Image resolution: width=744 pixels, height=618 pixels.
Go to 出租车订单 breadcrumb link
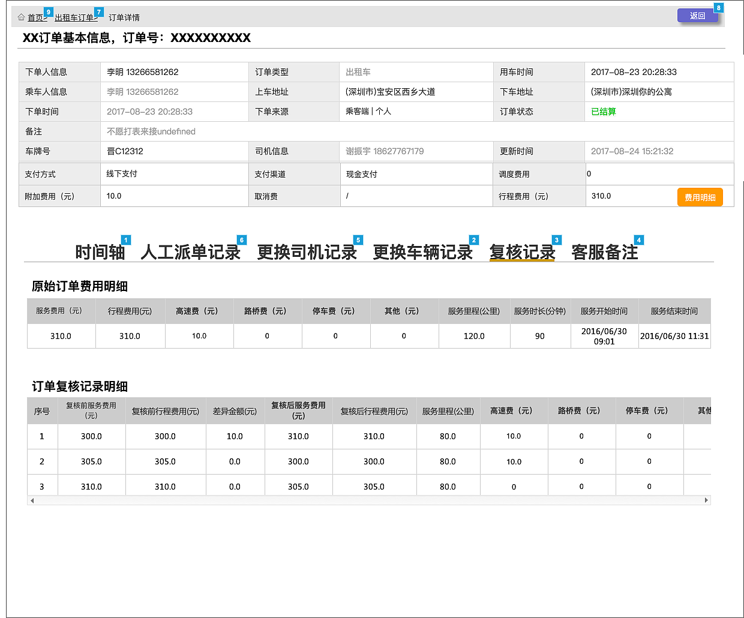click(74, 17)
